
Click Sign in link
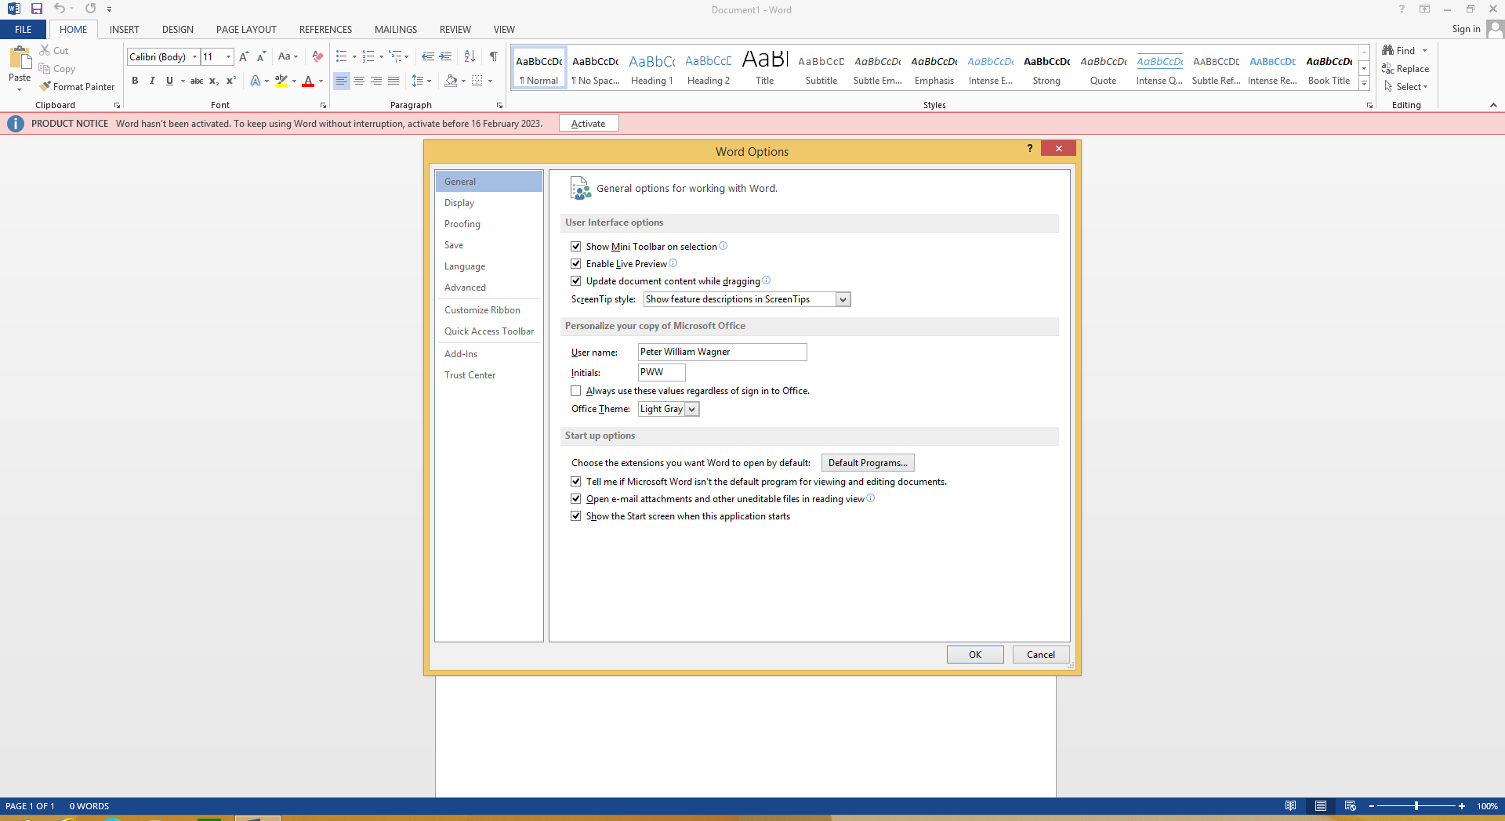coord(1466,30)
